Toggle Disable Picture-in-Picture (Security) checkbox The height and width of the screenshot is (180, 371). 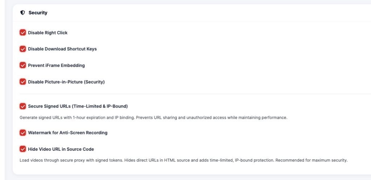click(23, 82)
